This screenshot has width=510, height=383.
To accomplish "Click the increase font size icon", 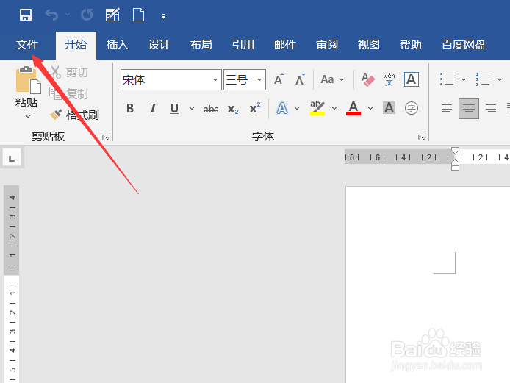I will pos(279,79).
